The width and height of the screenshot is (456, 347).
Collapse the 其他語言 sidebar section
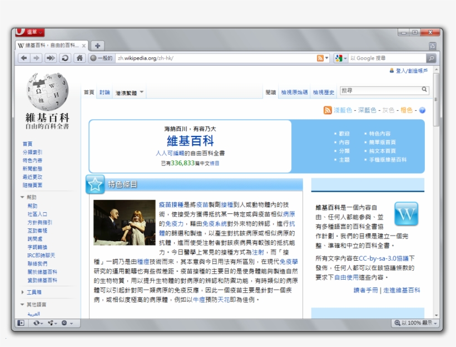[x=33, y=305]
